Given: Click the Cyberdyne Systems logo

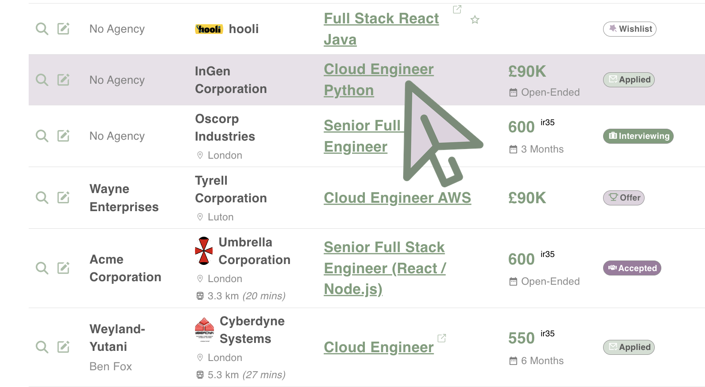Looking at the screenshot, I should 204,330.
